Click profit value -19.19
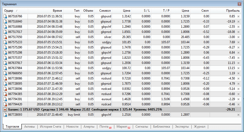The image size is (244, 132). 231,21
